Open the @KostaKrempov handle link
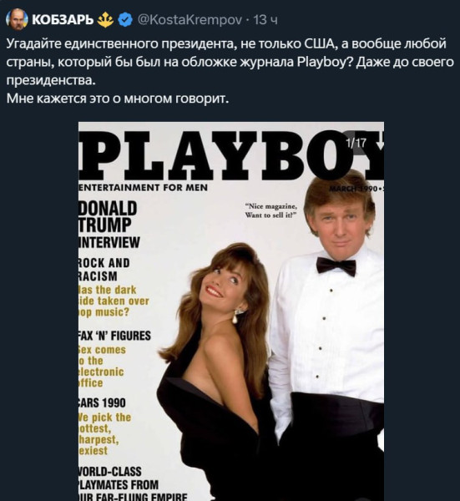The image size is (460, 501). click(x=190, y=20)
